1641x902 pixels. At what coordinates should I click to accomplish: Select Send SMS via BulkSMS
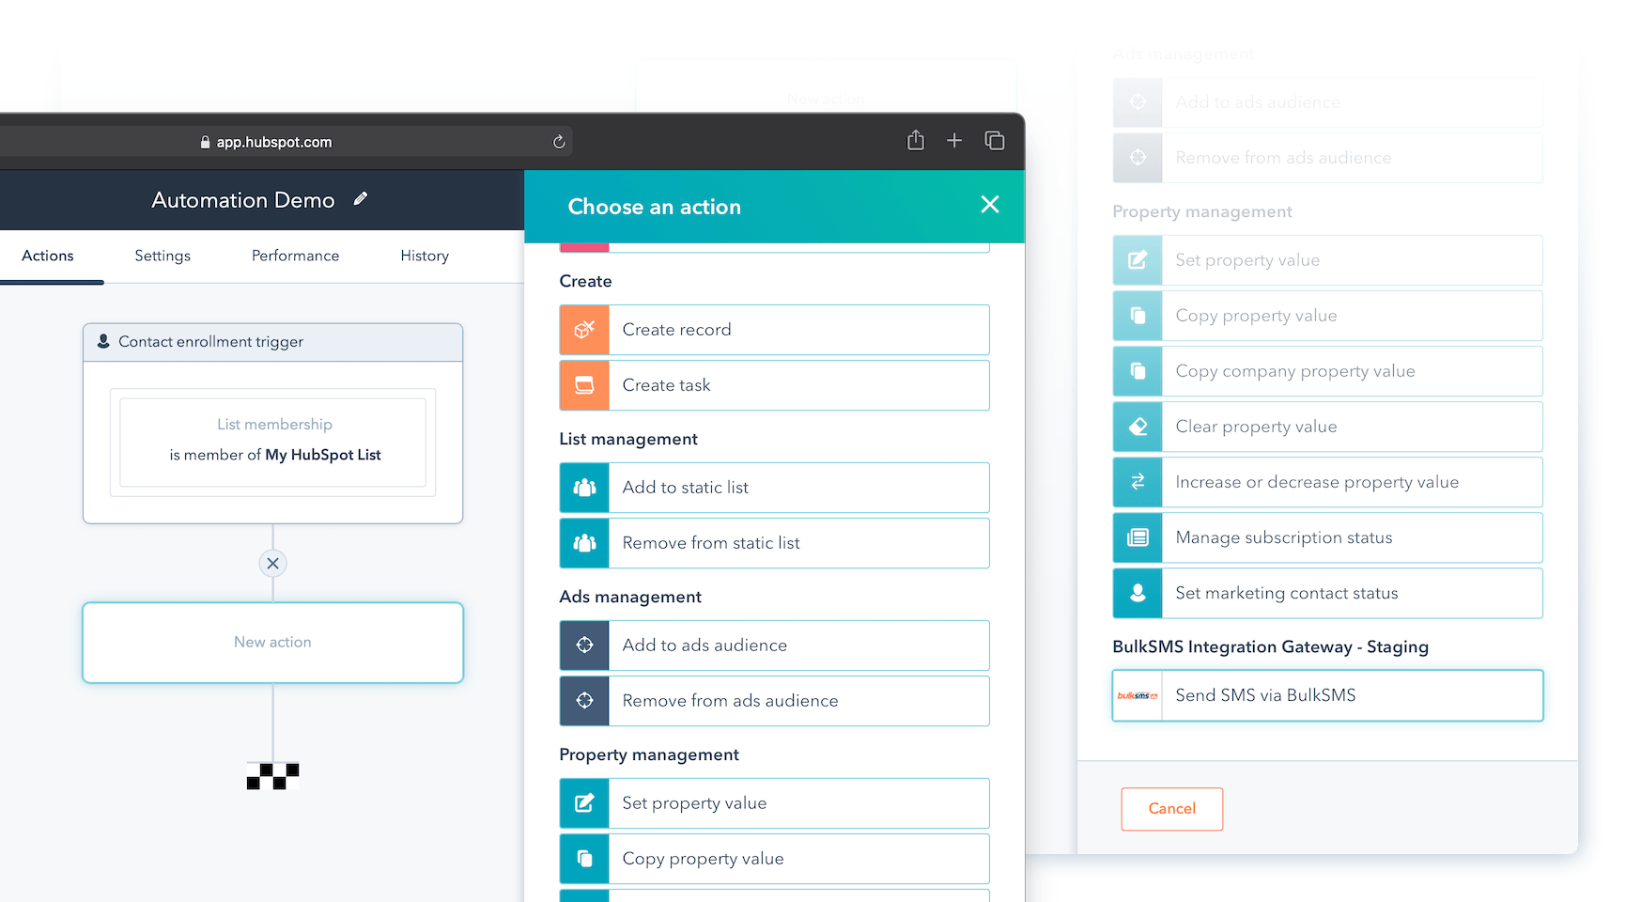[x=1327, y=695]
